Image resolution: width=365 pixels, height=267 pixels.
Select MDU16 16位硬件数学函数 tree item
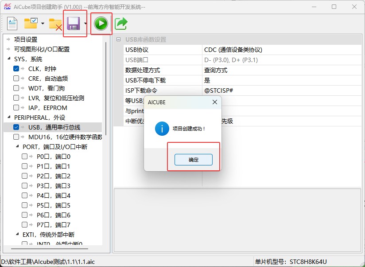tap(65, 137)
